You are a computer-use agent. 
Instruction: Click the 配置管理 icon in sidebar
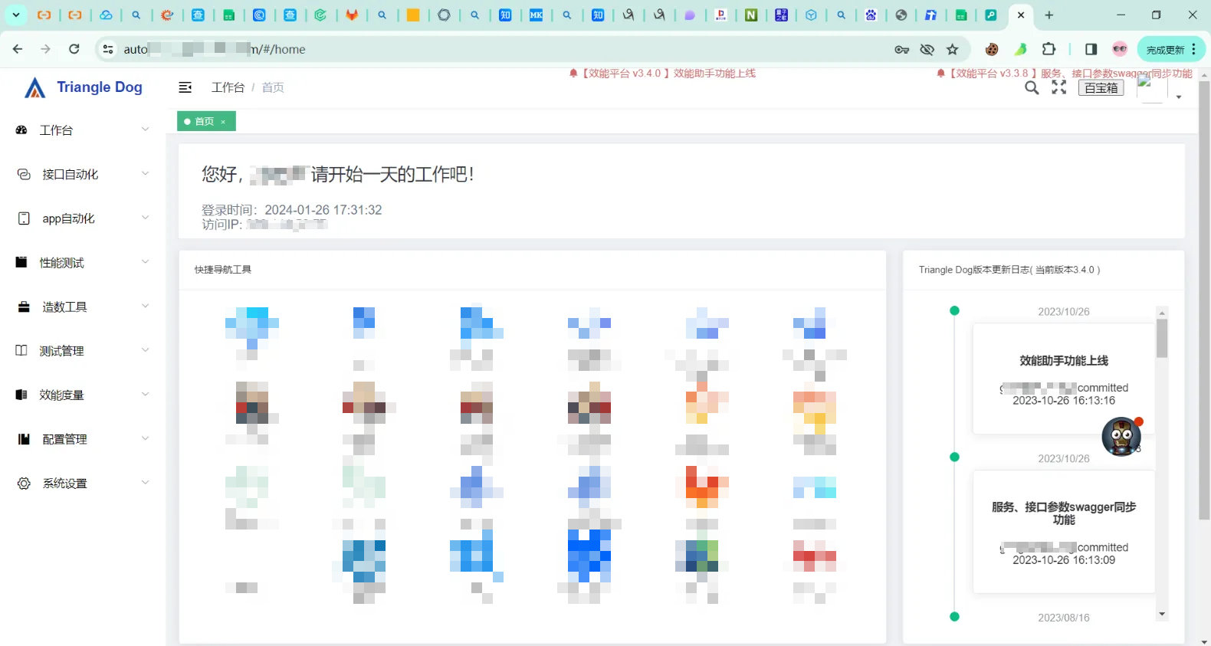click(x=24, y=439)
